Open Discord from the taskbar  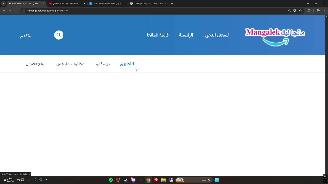133,180
